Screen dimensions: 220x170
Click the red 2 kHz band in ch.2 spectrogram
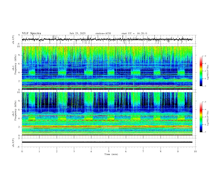tap(107, 126)
